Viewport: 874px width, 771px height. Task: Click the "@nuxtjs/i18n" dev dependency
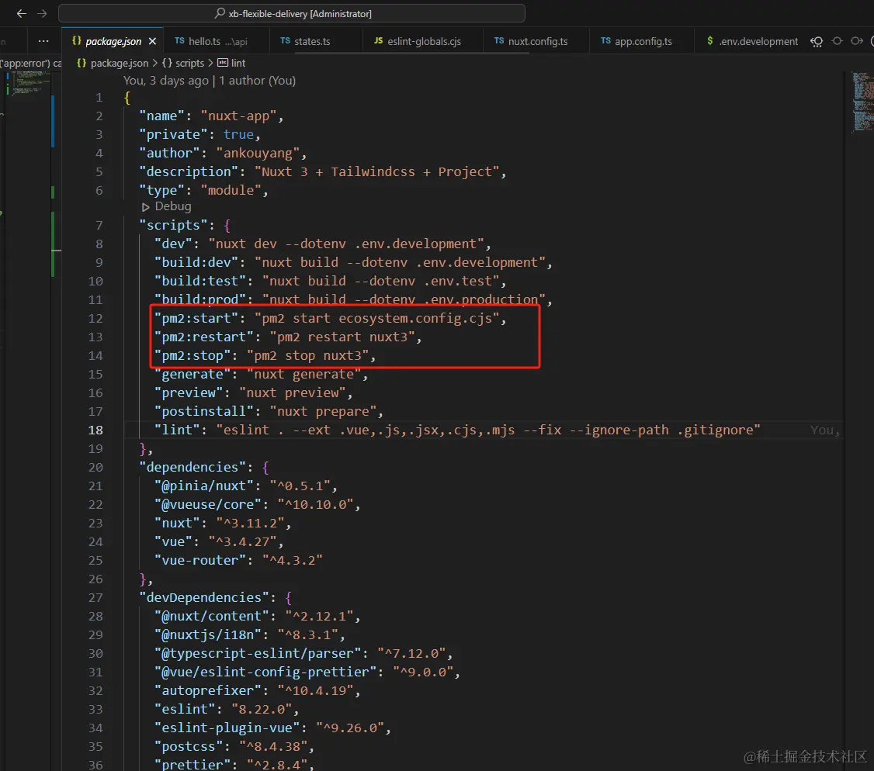coord(207,635)
